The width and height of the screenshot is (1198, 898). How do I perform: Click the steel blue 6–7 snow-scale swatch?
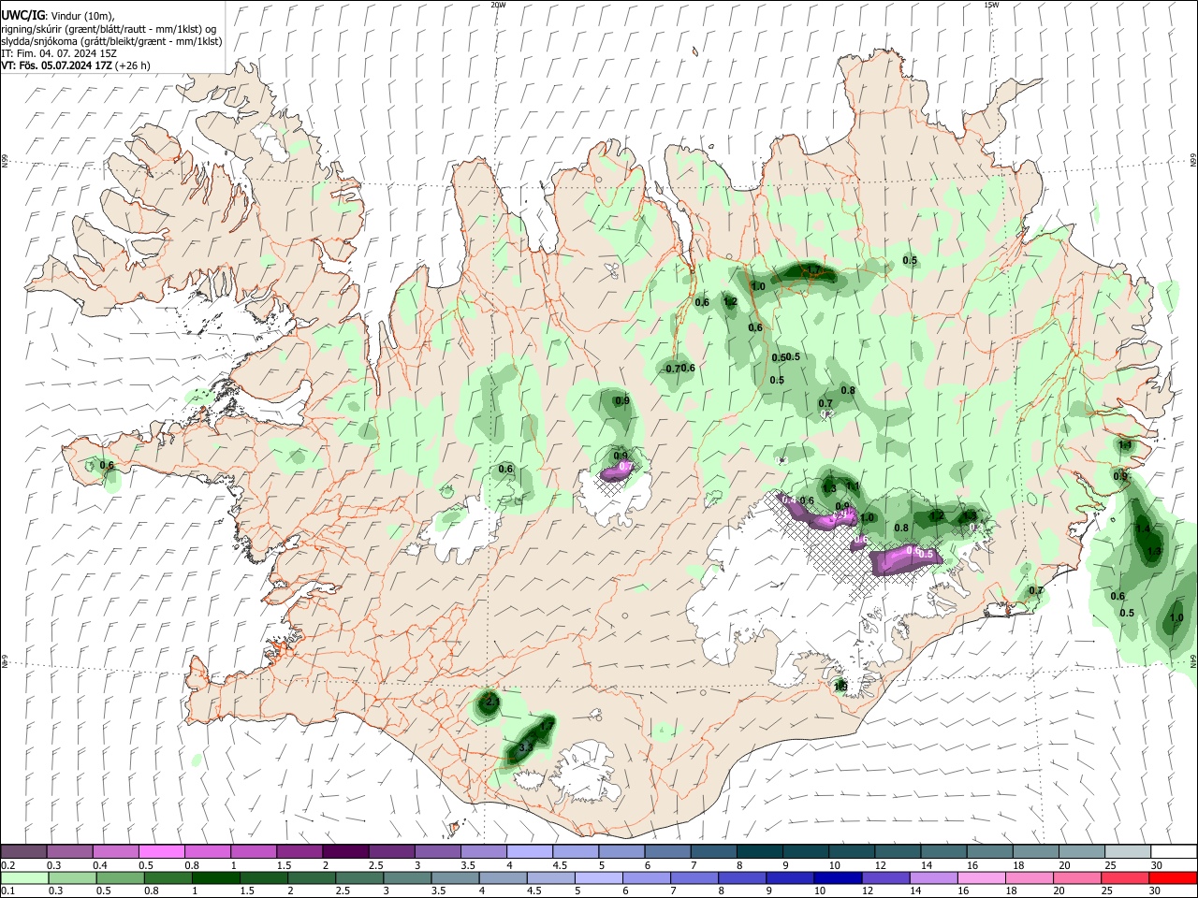(x=666, y=852)
